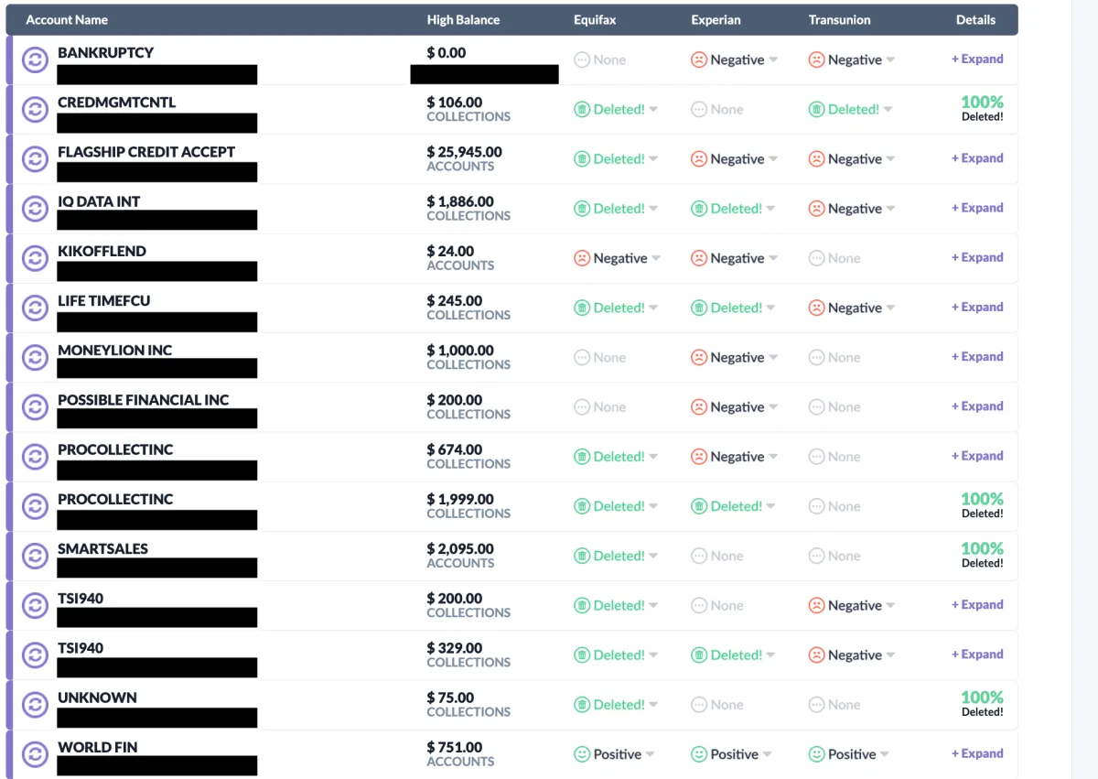Open WORLD FIN Transunion Positive dropdown arrow
This screenshot has height=779, width=1098.
885,754
